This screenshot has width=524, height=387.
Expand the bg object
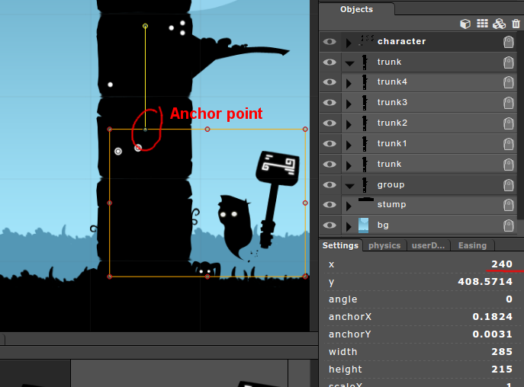(349, 227)
